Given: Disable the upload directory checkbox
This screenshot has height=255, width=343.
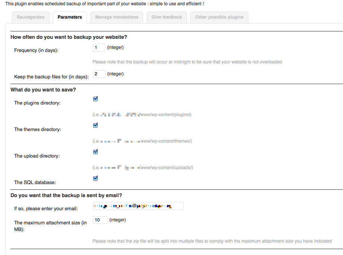Looking at the screenshot, I should [95, 152].
